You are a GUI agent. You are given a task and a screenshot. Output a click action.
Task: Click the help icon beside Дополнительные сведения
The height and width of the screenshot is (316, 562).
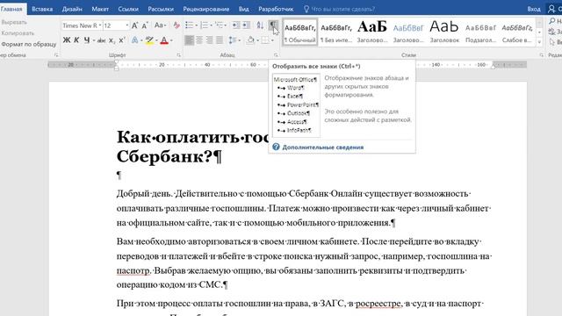[276, 147]
